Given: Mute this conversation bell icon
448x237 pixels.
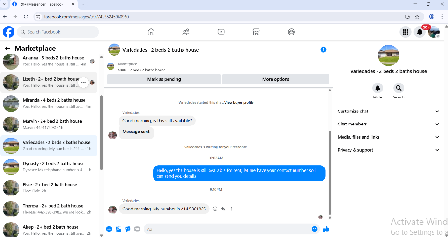Looking at the screenshot, I should [378, 88].
